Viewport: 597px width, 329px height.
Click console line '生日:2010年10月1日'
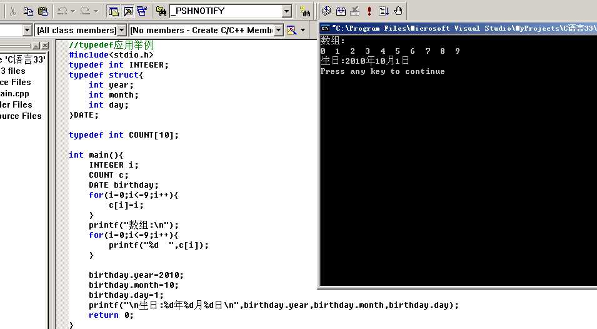point(364,61)
